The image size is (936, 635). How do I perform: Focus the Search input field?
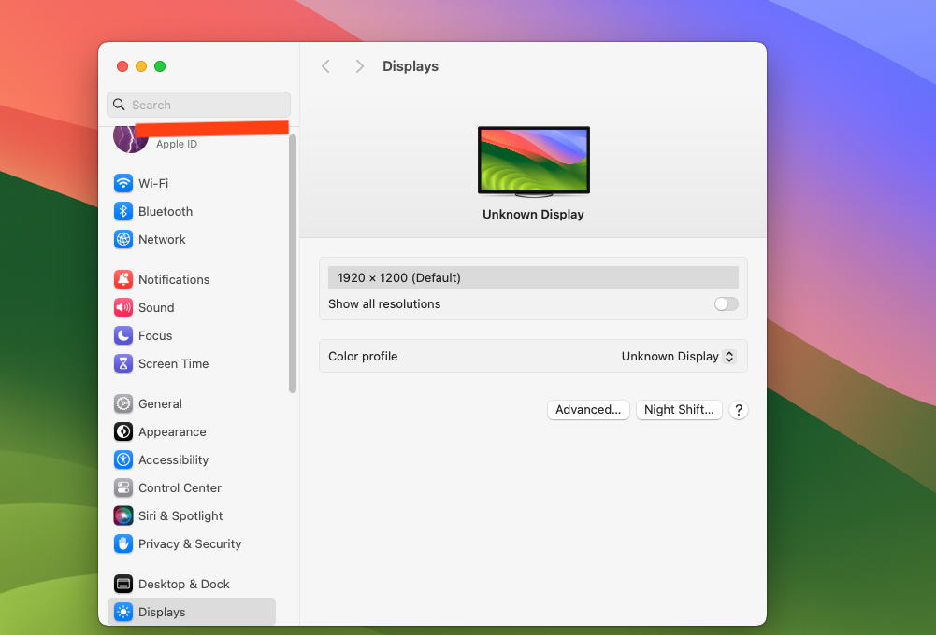coord(199,105)
